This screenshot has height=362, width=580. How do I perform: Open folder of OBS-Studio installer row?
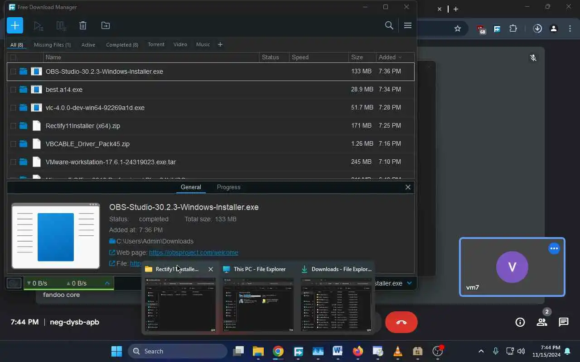tap(23, 71)
